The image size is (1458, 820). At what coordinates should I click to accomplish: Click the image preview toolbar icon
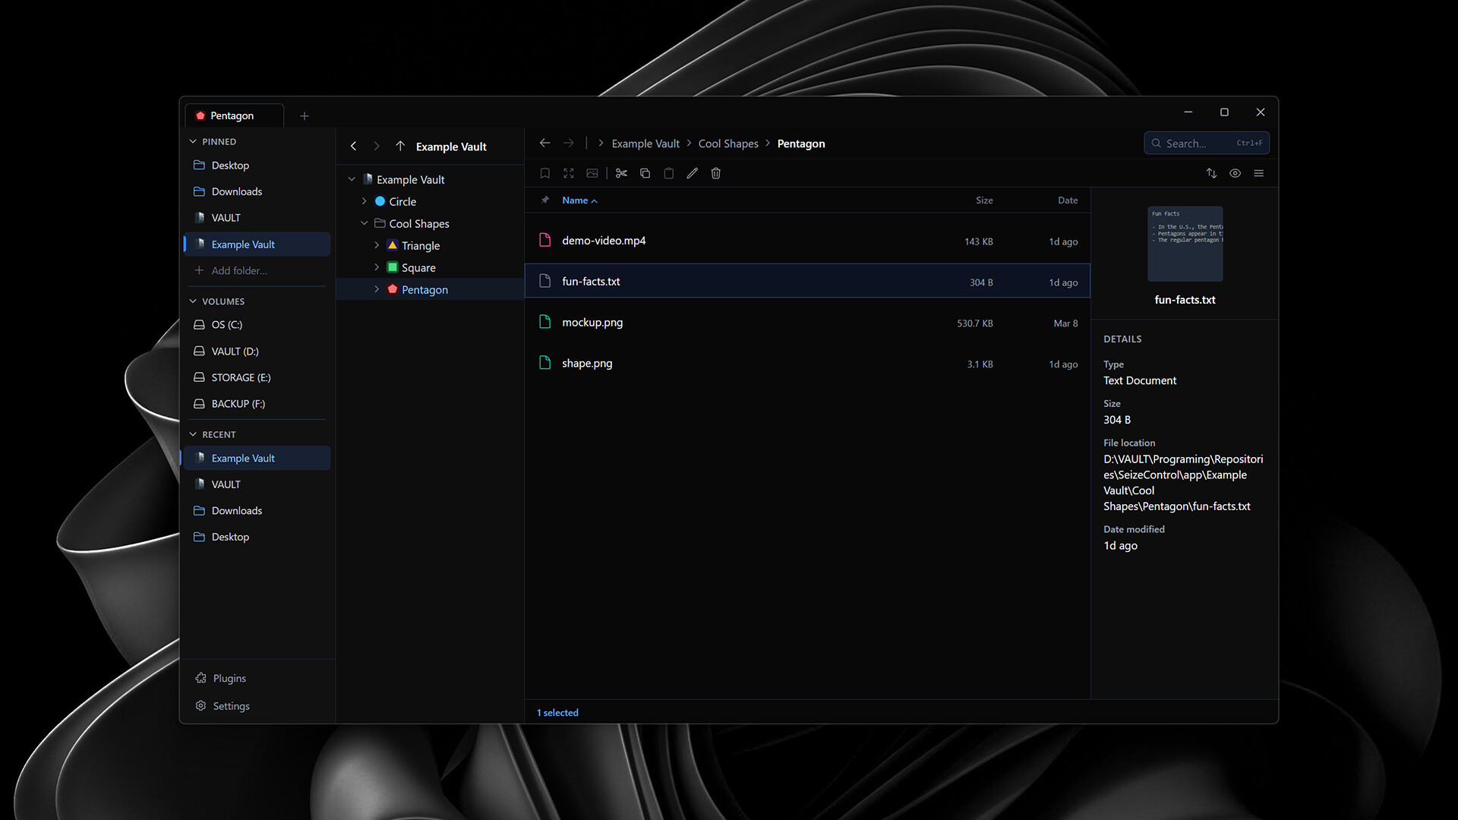pyautogui.click(x=592, y=173)
